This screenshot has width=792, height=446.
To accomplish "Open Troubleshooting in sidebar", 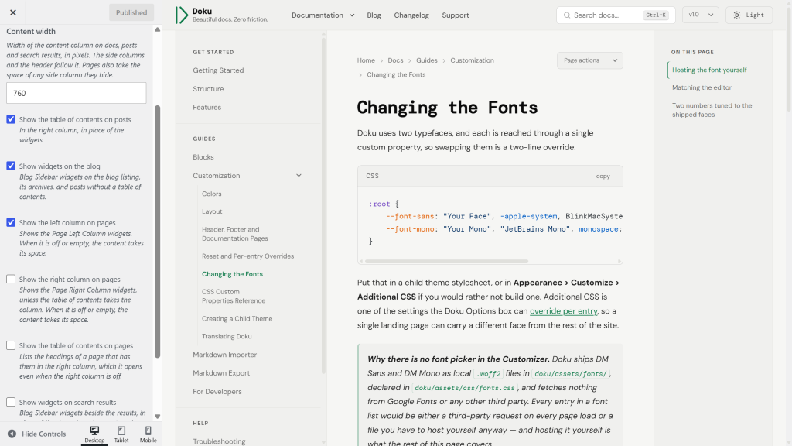I will pyautogui.click(x=219, y=441).
